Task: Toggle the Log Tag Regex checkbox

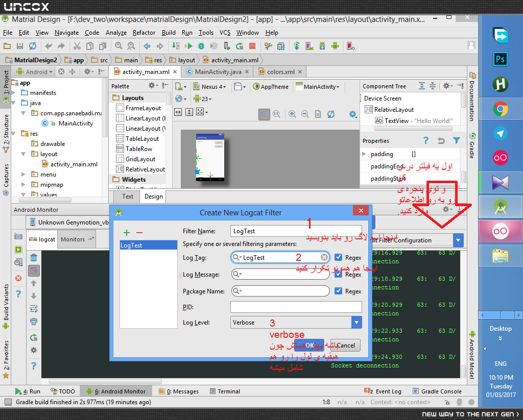Action: coord(338,257)
